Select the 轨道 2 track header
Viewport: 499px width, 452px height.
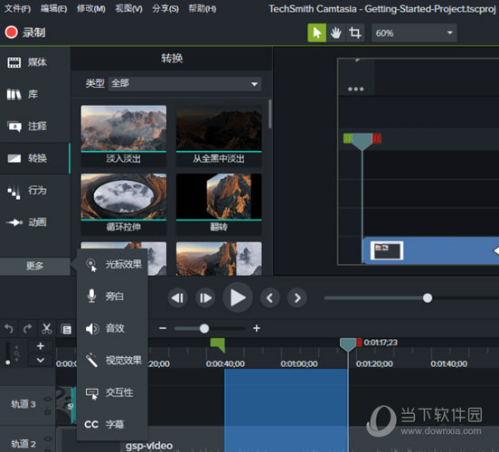tap(28, 439)
